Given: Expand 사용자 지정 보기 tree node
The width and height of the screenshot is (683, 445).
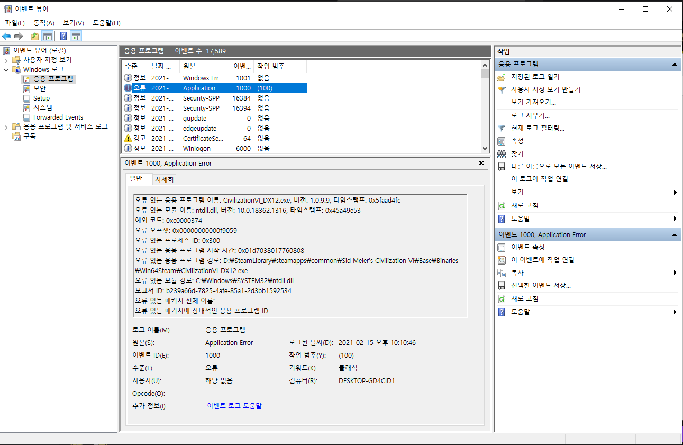Looking at the screenshot, I should 6,60.
